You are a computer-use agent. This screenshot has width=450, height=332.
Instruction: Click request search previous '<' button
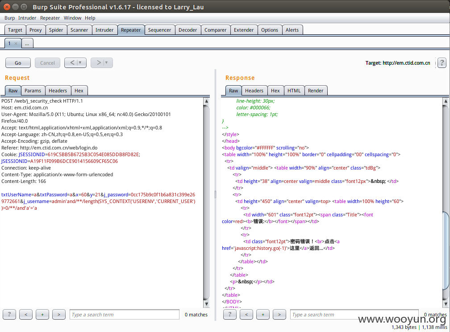(x=26, y=315)
